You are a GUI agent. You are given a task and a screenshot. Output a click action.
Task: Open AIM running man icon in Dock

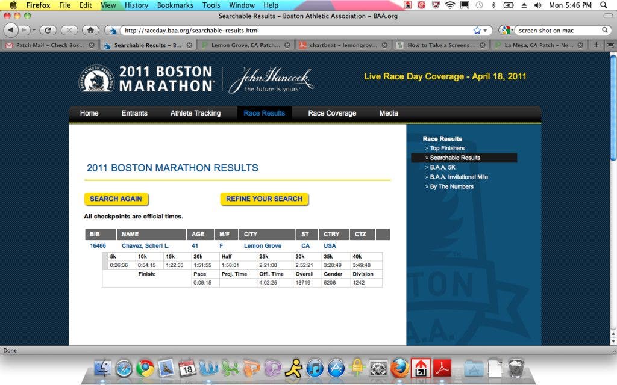click(294, 368)
